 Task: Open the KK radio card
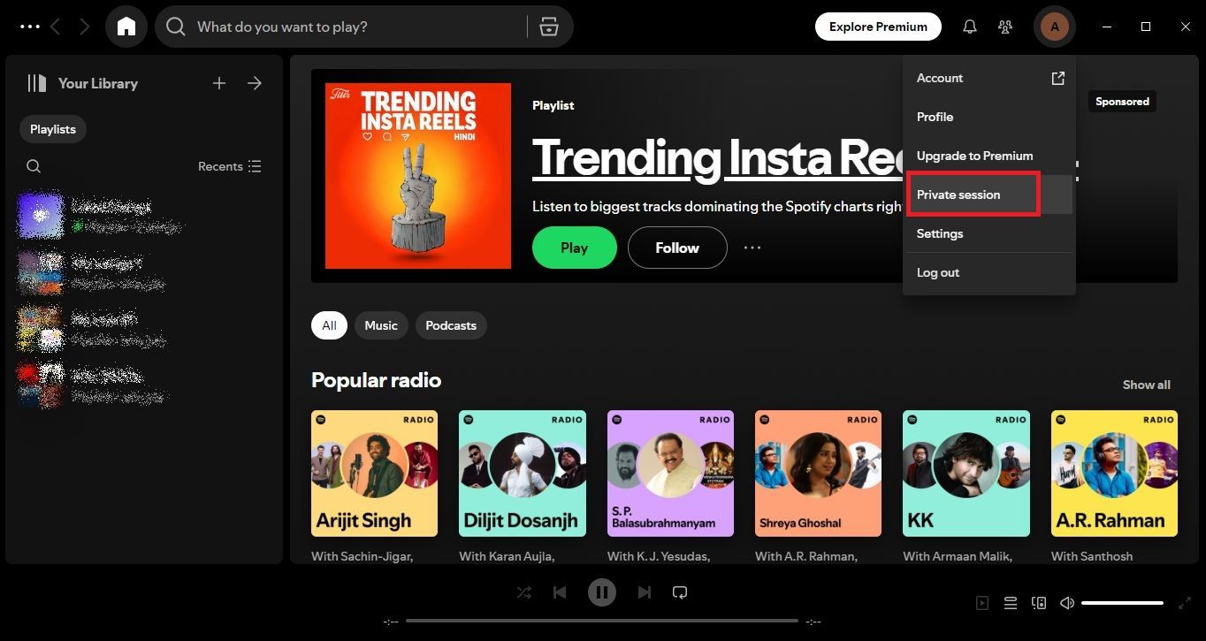tap(966, 473)
